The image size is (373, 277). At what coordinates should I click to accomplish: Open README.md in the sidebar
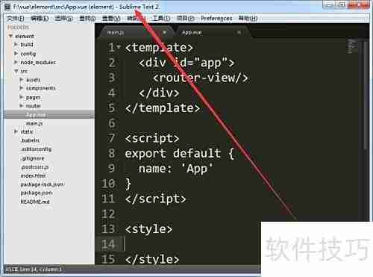(35, 202)
